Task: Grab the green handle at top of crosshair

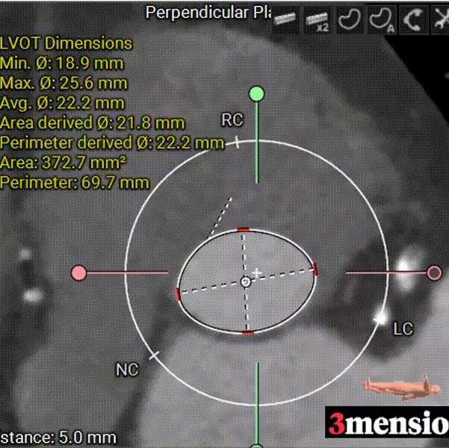Action: pyautogui.click(x=257, y=93)
